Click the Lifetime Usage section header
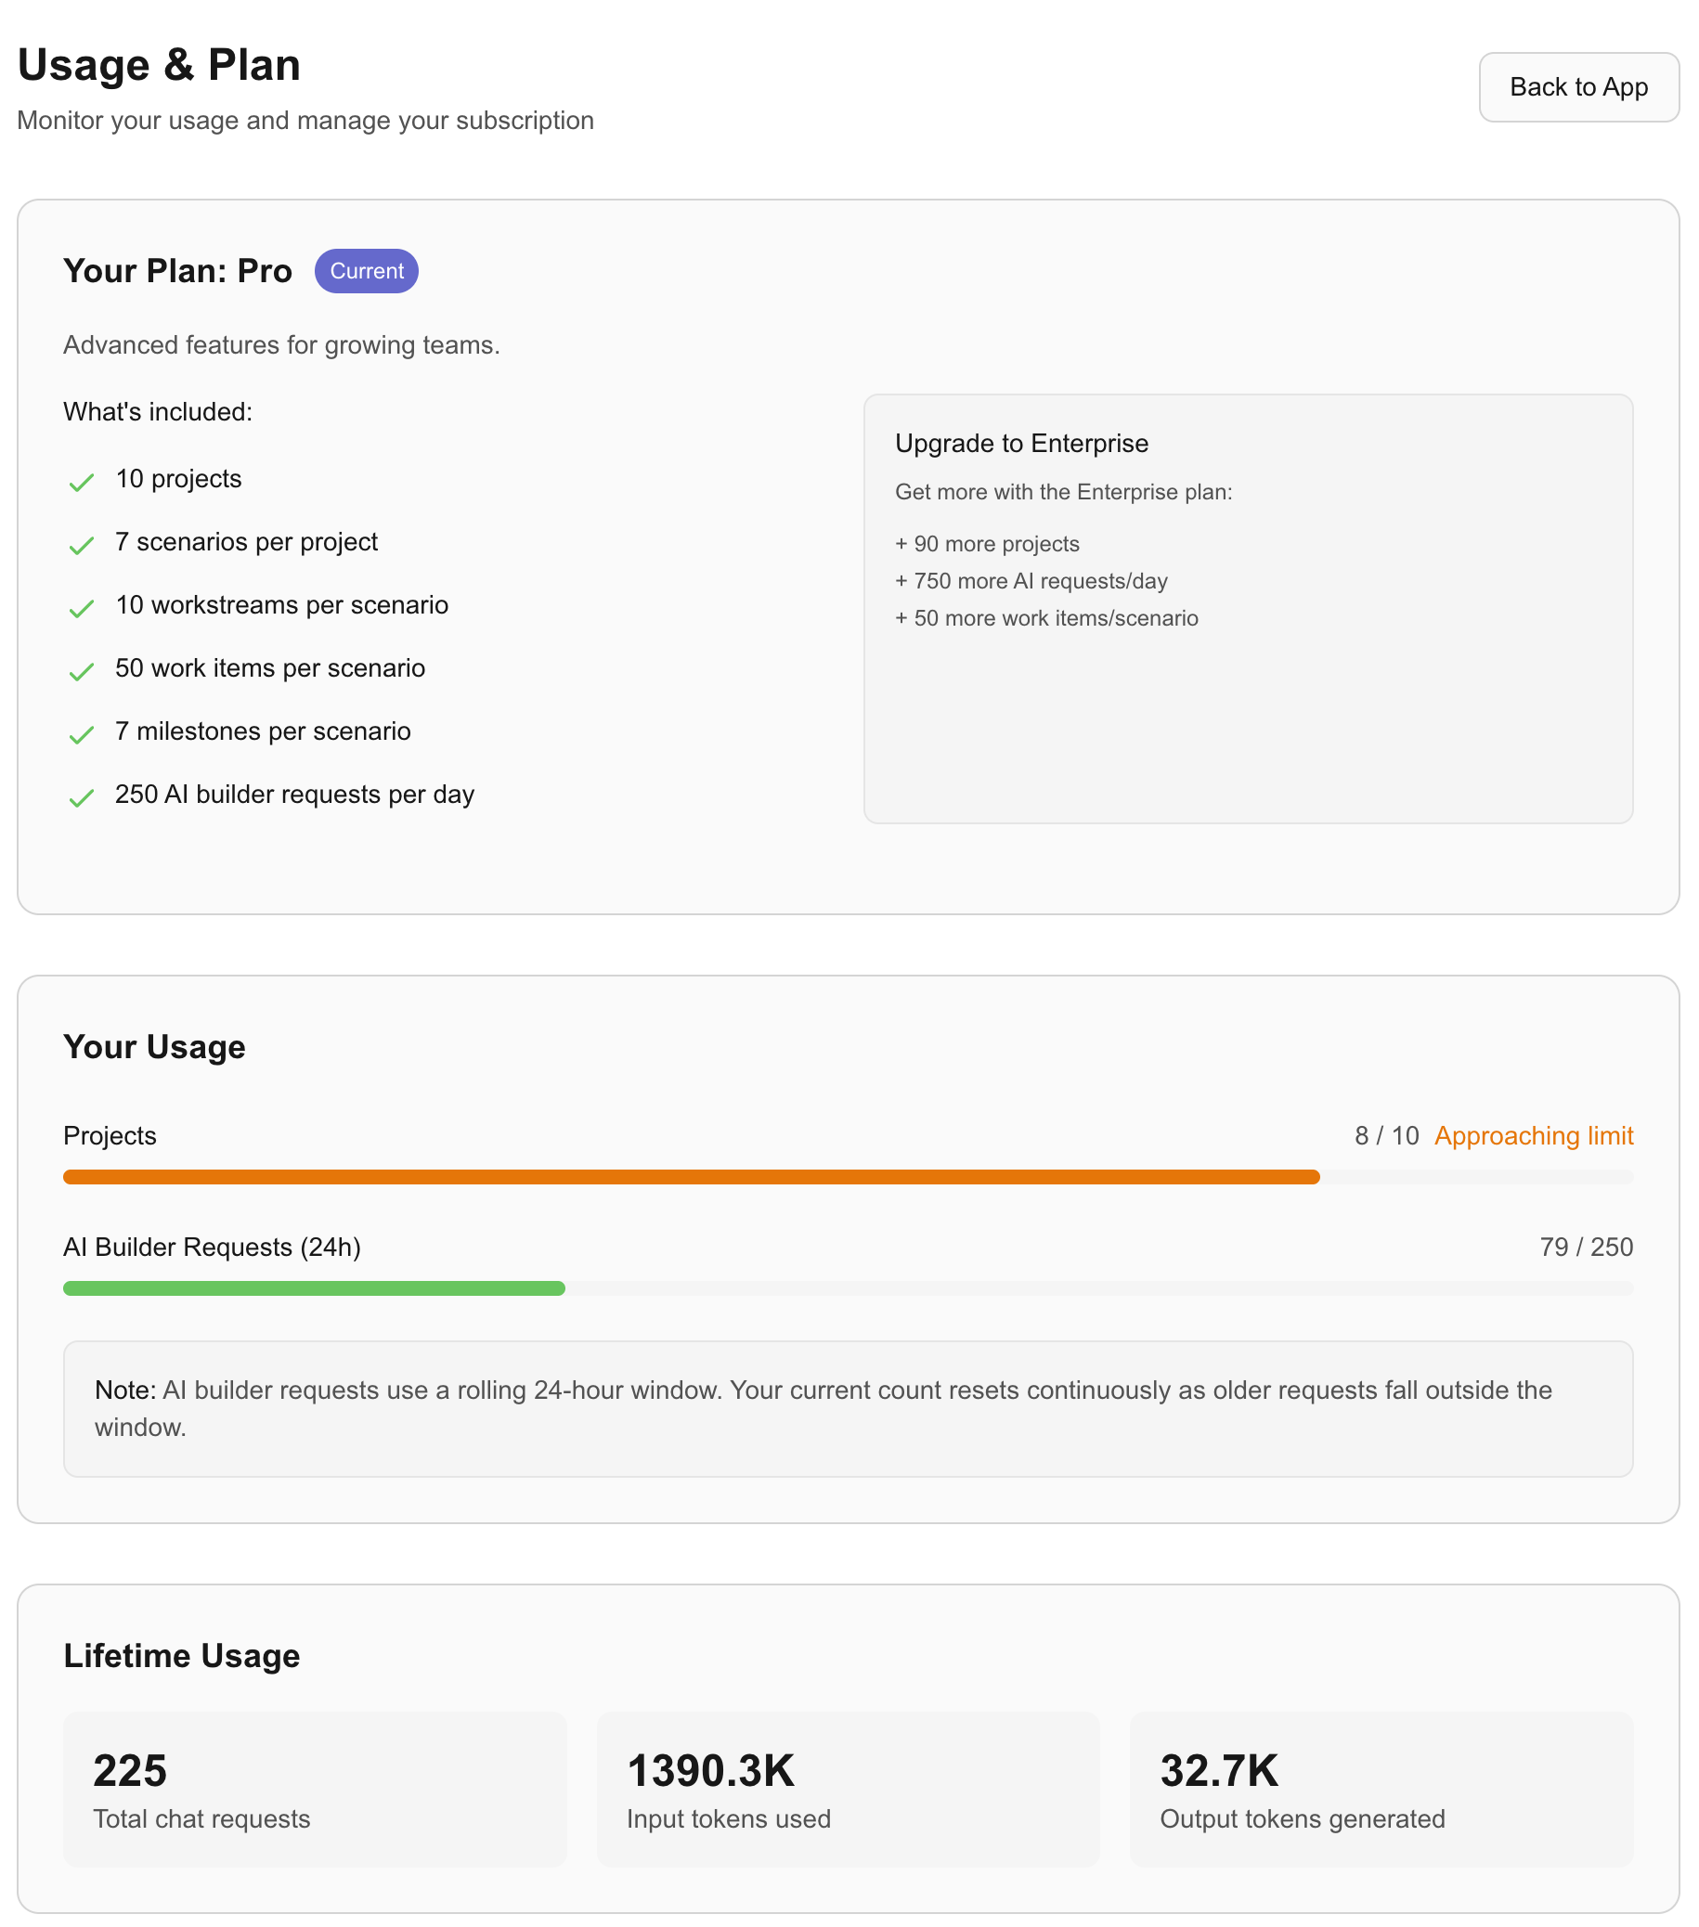Screen dimensions: 1699x1927 pos(181,1655)
